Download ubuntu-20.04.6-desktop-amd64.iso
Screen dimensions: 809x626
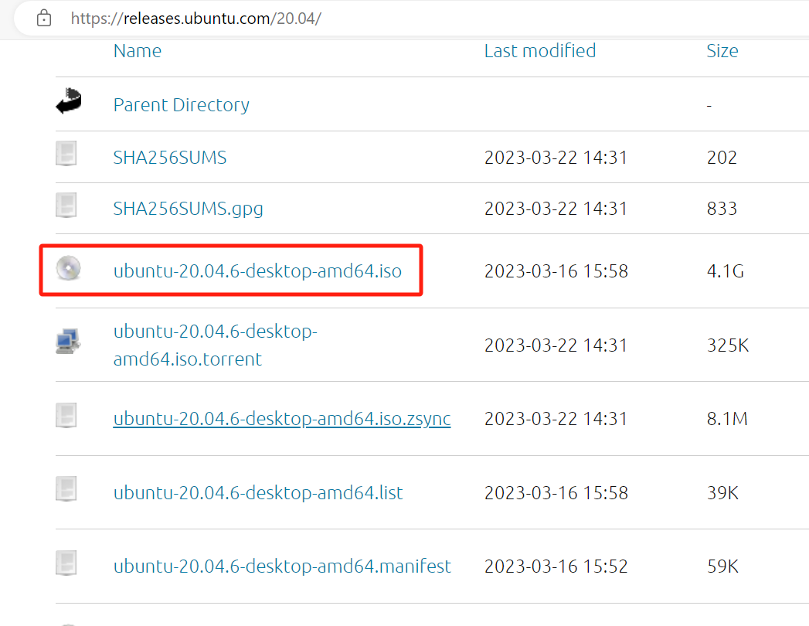click(x=257, y=271)
